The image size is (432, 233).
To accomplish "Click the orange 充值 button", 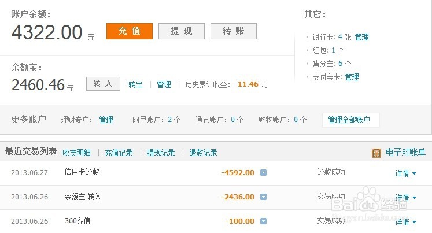I will tap(130, 31).
